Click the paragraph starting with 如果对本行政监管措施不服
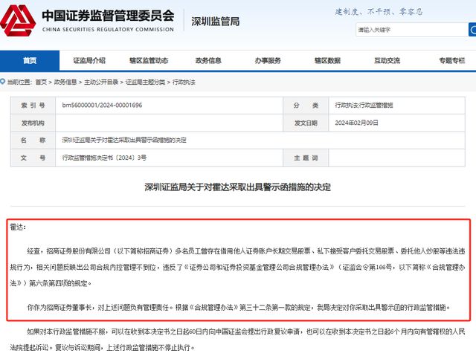The image size is (476, 362). (x=237, y=339)
